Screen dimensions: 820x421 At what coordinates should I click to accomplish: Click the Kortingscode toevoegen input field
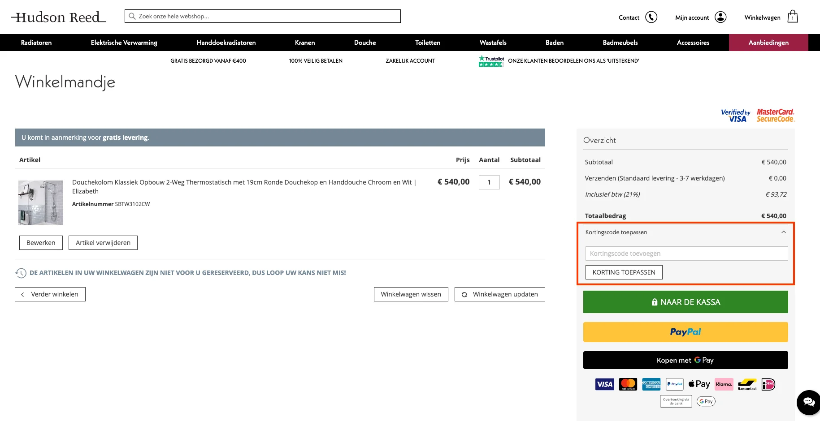pos(686,253)
